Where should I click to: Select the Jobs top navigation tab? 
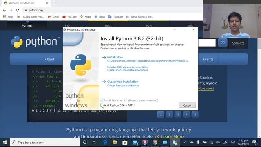coord(190,25)
